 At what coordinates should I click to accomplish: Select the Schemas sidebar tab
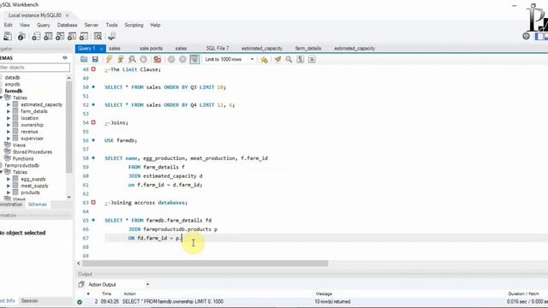pos(37,204)
